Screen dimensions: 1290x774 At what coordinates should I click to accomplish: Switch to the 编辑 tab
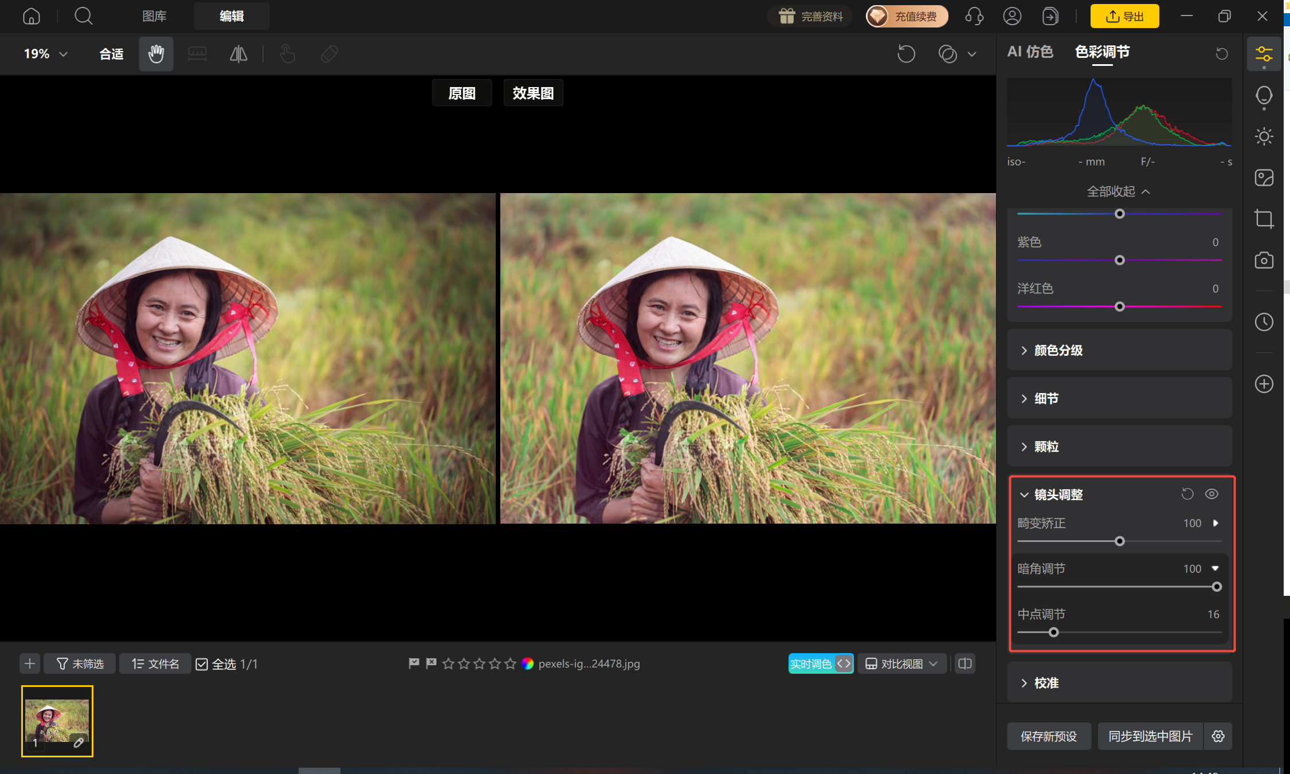point(232,16)
